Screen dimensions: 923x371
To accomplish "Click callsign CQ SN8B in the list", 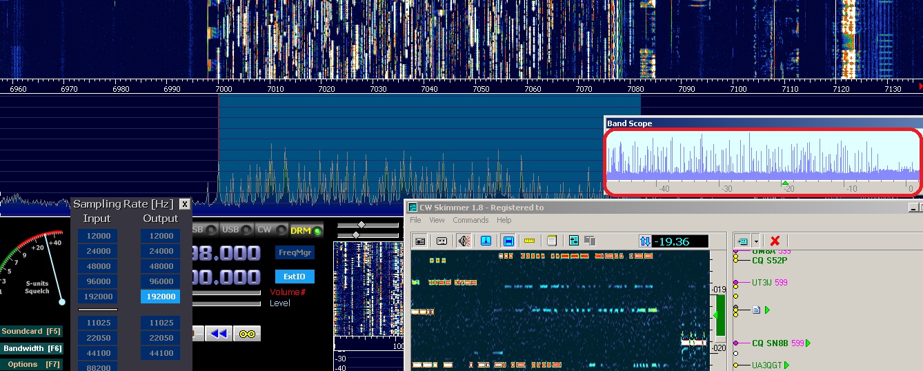I will click(x=771, y=343).
